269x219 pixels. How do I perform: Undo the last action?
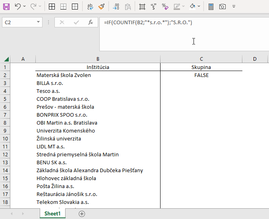pyautogui.click(x=17, y=7)
